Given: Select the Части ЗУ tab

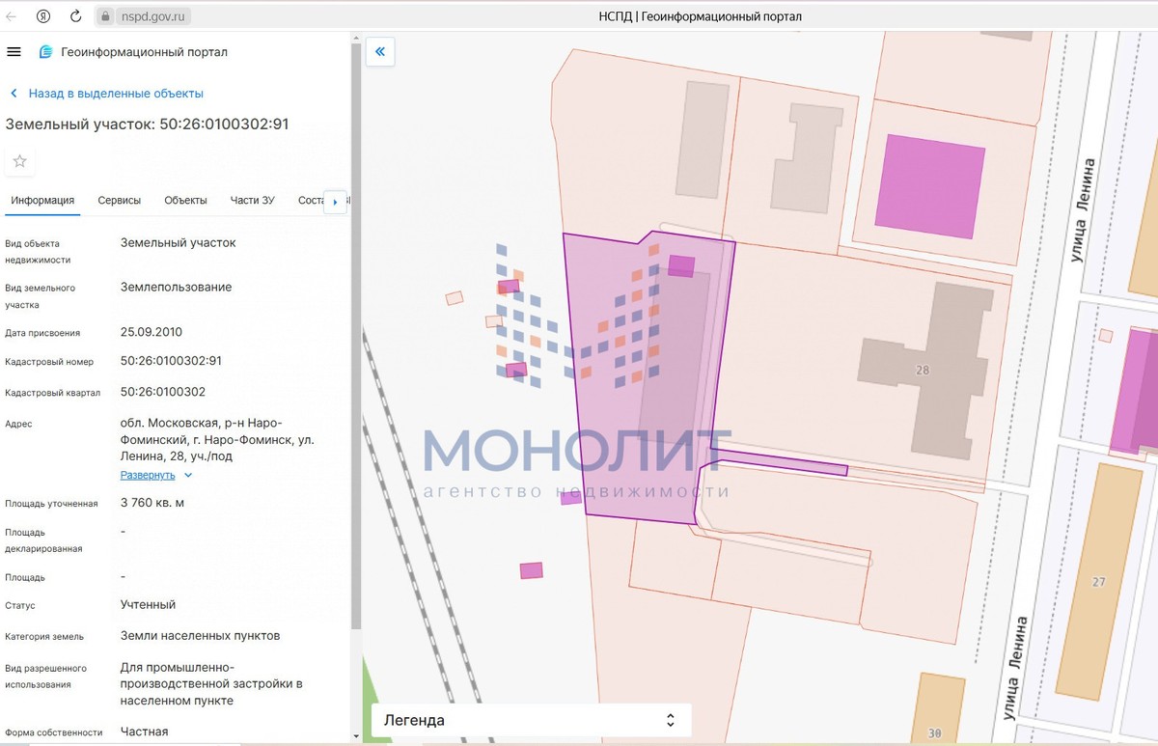Looking at the screenshot, I should (x=252, y=201).
